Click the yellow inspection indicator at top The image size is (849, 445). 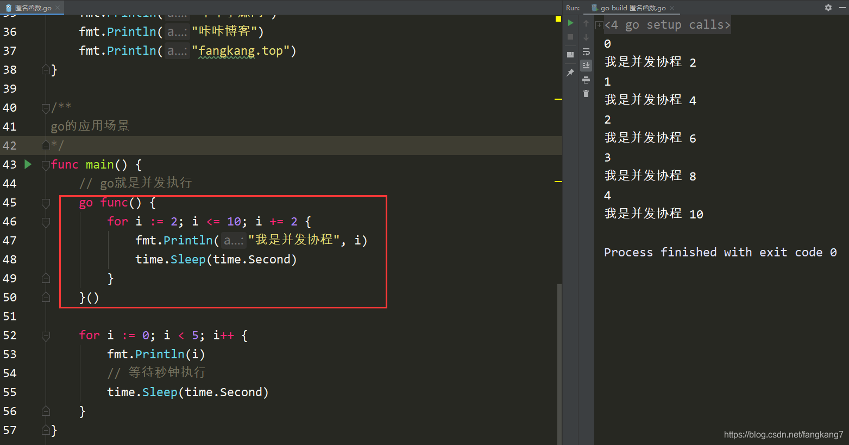(558, 19)
